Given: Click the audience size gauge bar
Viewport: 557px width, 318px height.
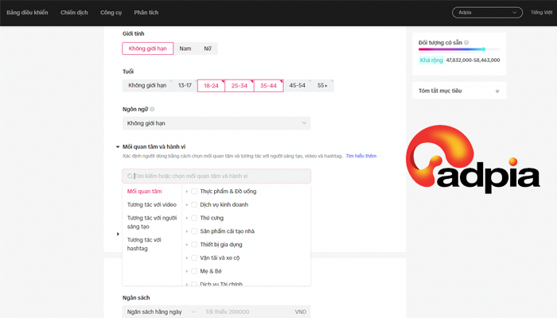Looking at the screenshot, I should (459, 49).
